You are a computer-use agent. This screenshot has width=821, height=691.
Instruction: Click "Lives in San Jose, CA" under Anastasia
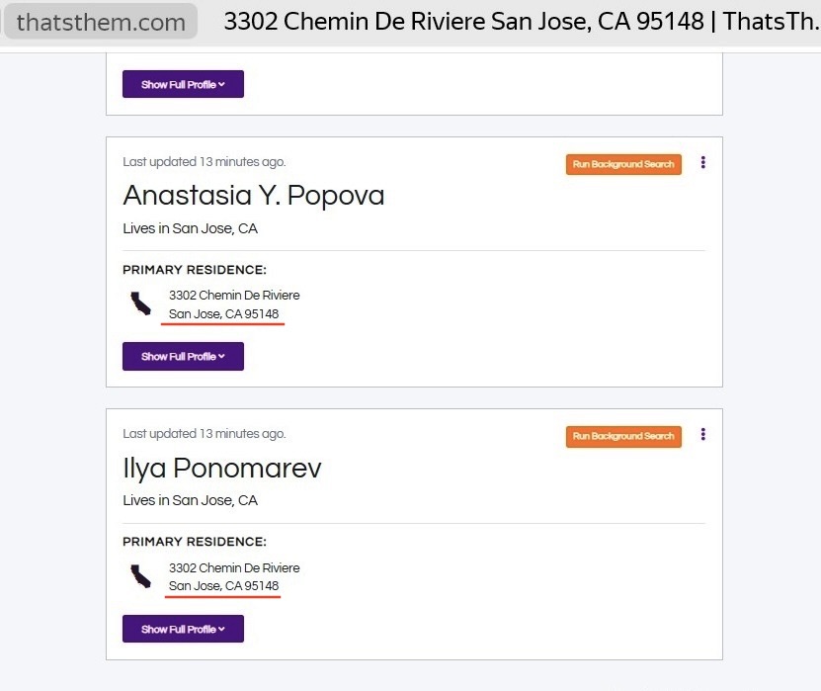click(190, 228)
